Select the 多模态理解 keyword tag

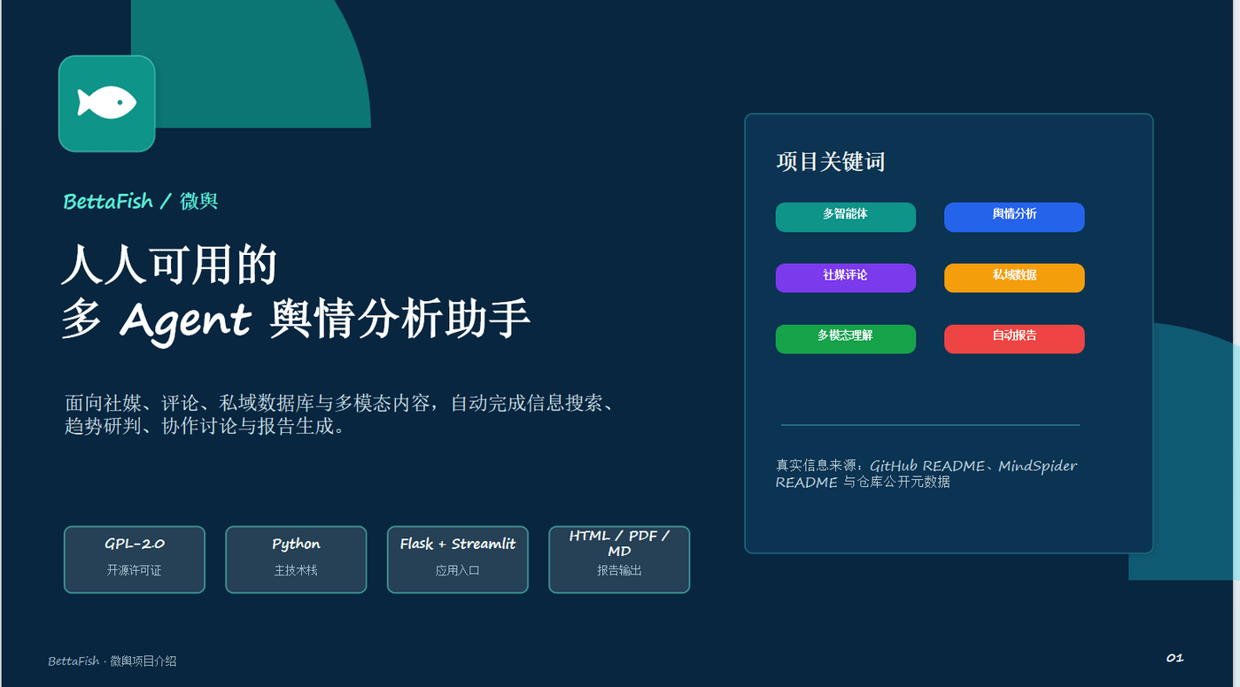click(x=846, y=339)
